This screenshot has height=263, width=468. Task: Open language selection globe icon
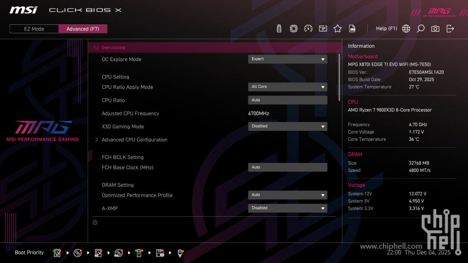pyautogui.click(x=406, y=29)
